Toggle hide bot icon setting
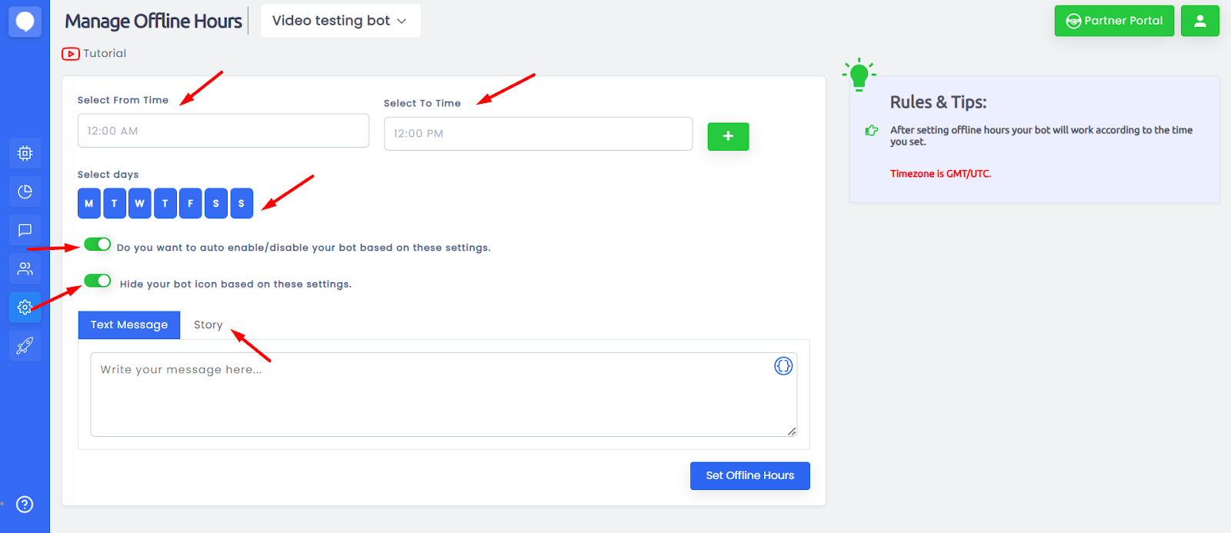The height and width of the screenshot is (533, 1231). pyautogui.click(x=98, y=281)
